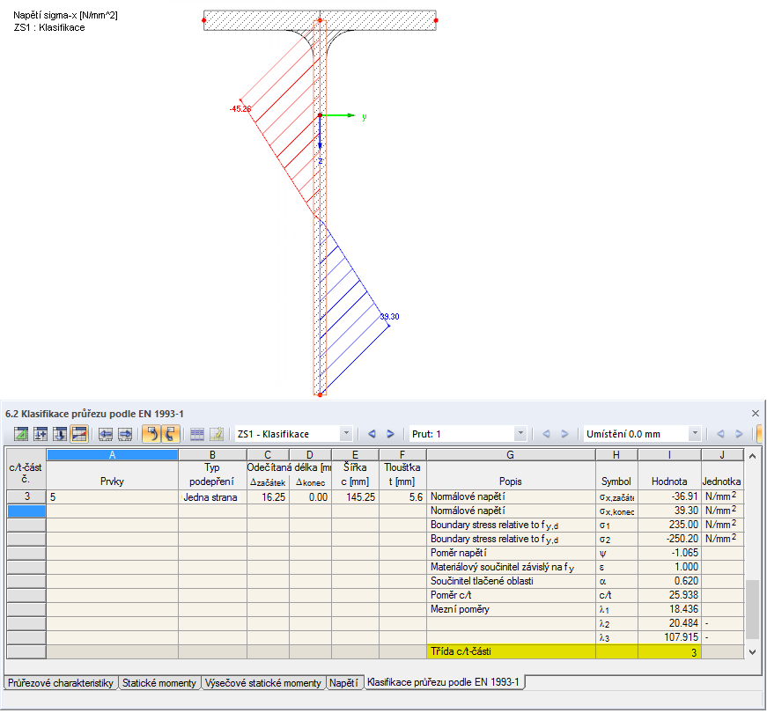Click next location arrow after Umístění dropdown
This screenshot has height=713, width=767.
tap(739, 434)
